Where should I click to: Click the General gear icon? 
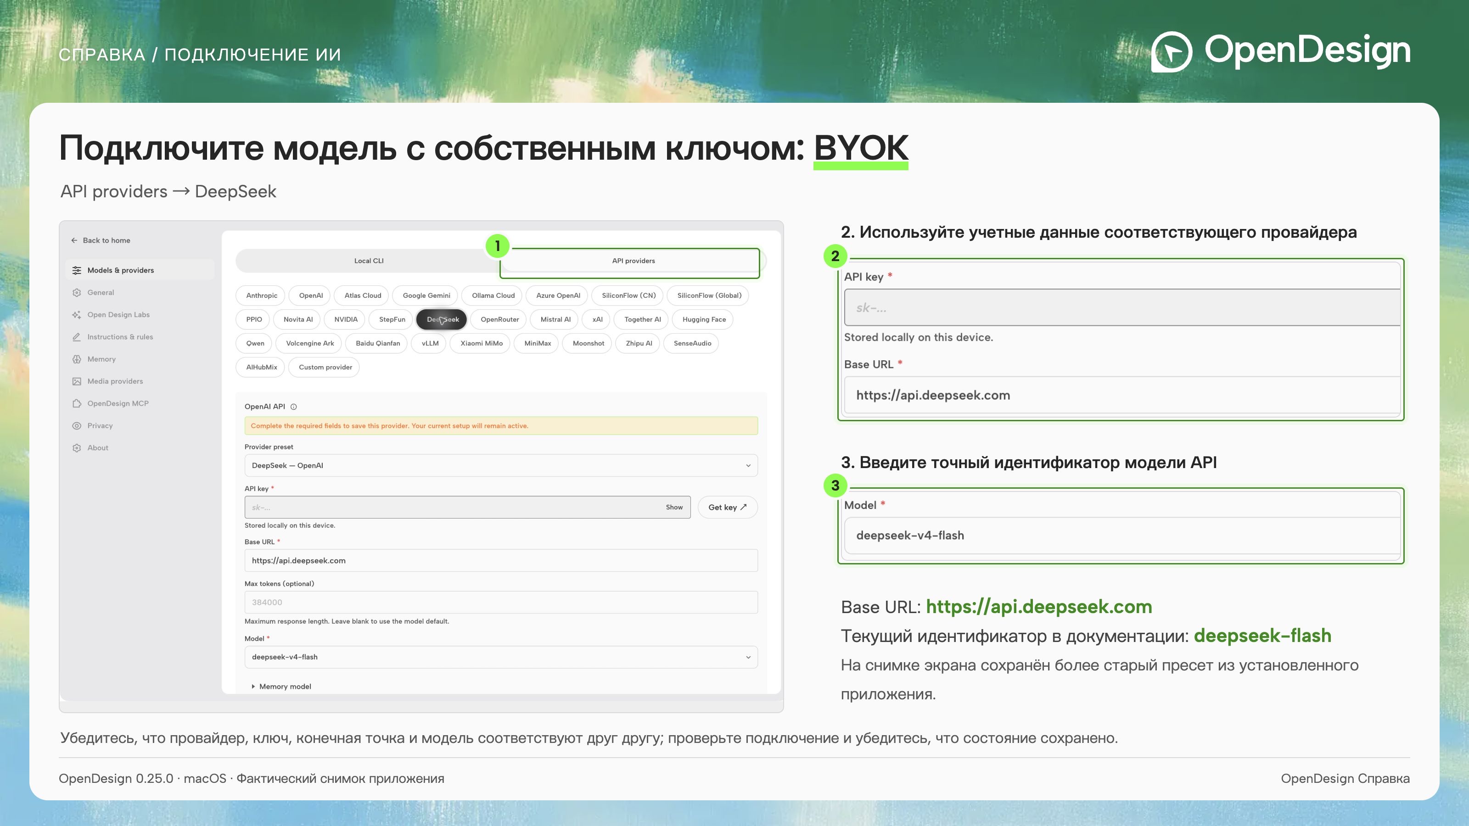pyautogui.click(x=76, y=292)
